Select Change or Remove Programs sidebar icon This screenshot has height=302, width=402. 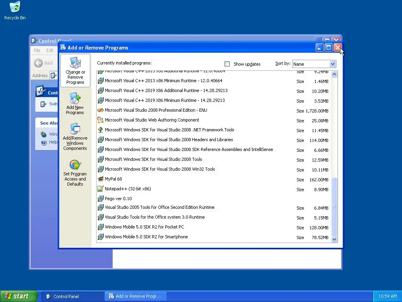(x=75, y=71)
